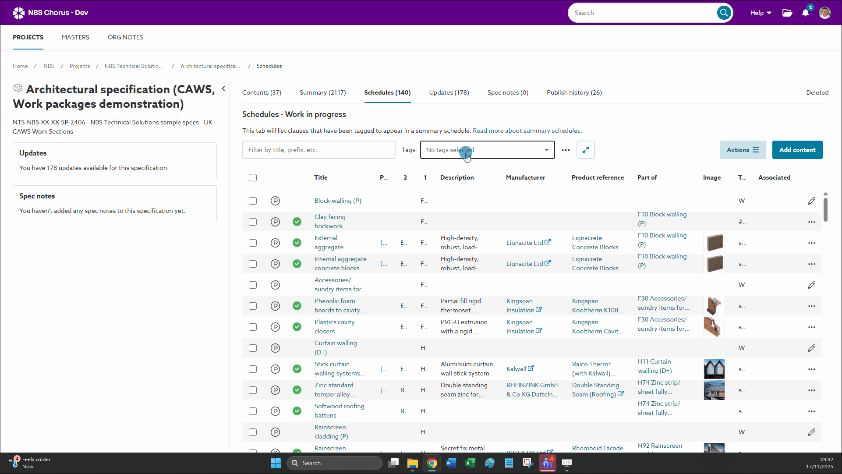This screenshot has height=474, width=842.
Task: Click the search magnifier icon in header
Action: coord(724,13)
